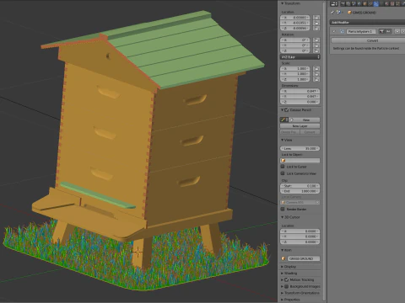The image size is (405, 303).
Task: Lock the Rotation Y axis
Action: pyautogui.click(x=316, y=45)
